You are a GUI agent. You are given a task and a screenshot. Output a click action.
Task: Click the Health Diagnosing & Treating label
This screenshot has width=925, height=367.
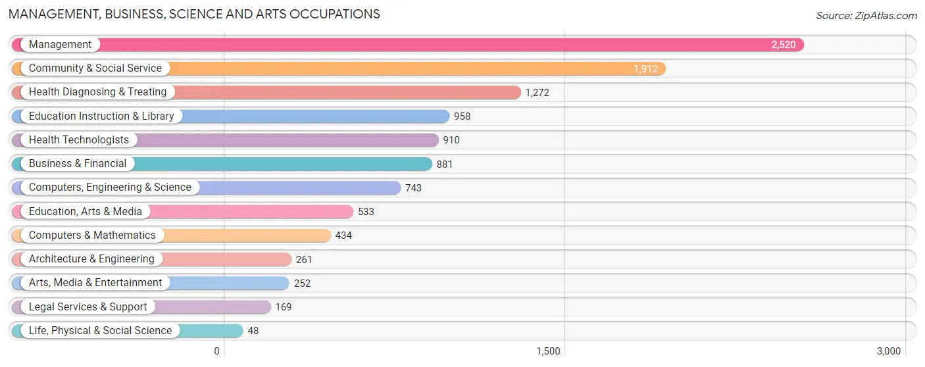click(x=97, y=91)
